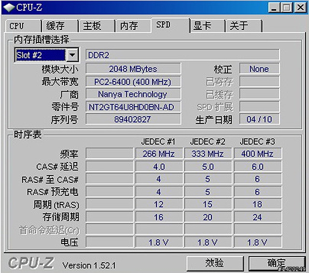Click serial number 89402827
This screenshot has width=309, height=273.
pyautogui.click(x=133, y=119)
